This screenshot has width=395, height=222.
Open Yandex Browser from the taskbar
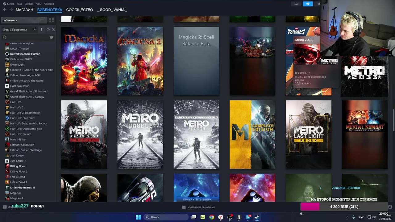(221, 217)
